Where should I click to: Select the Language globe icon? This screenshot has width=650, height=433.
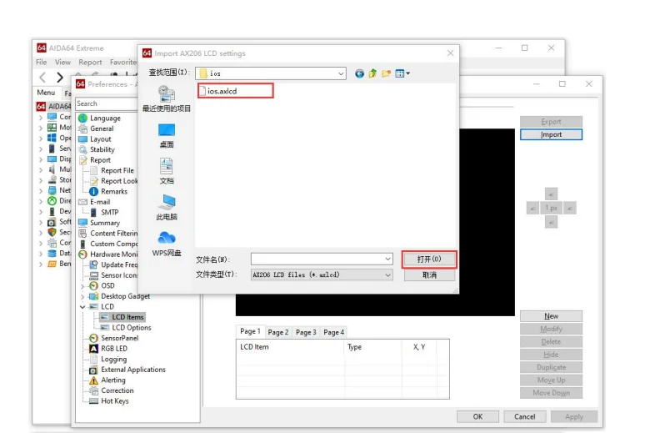(82, 118)
